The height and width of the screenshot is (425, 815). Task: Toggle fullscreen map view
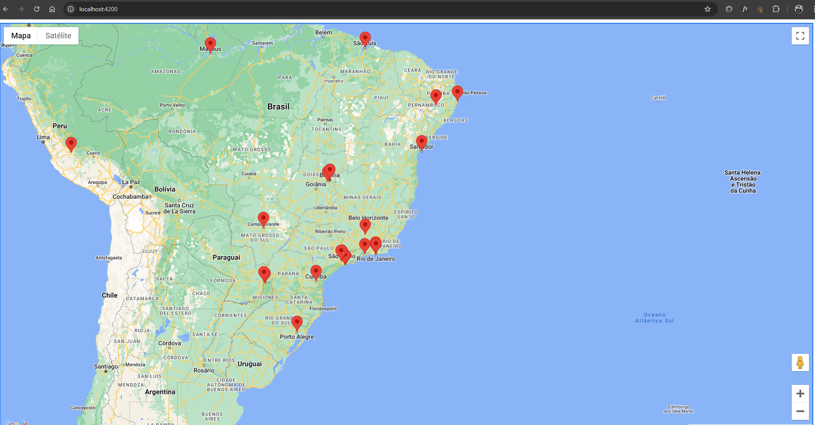(x=800, y=36)
